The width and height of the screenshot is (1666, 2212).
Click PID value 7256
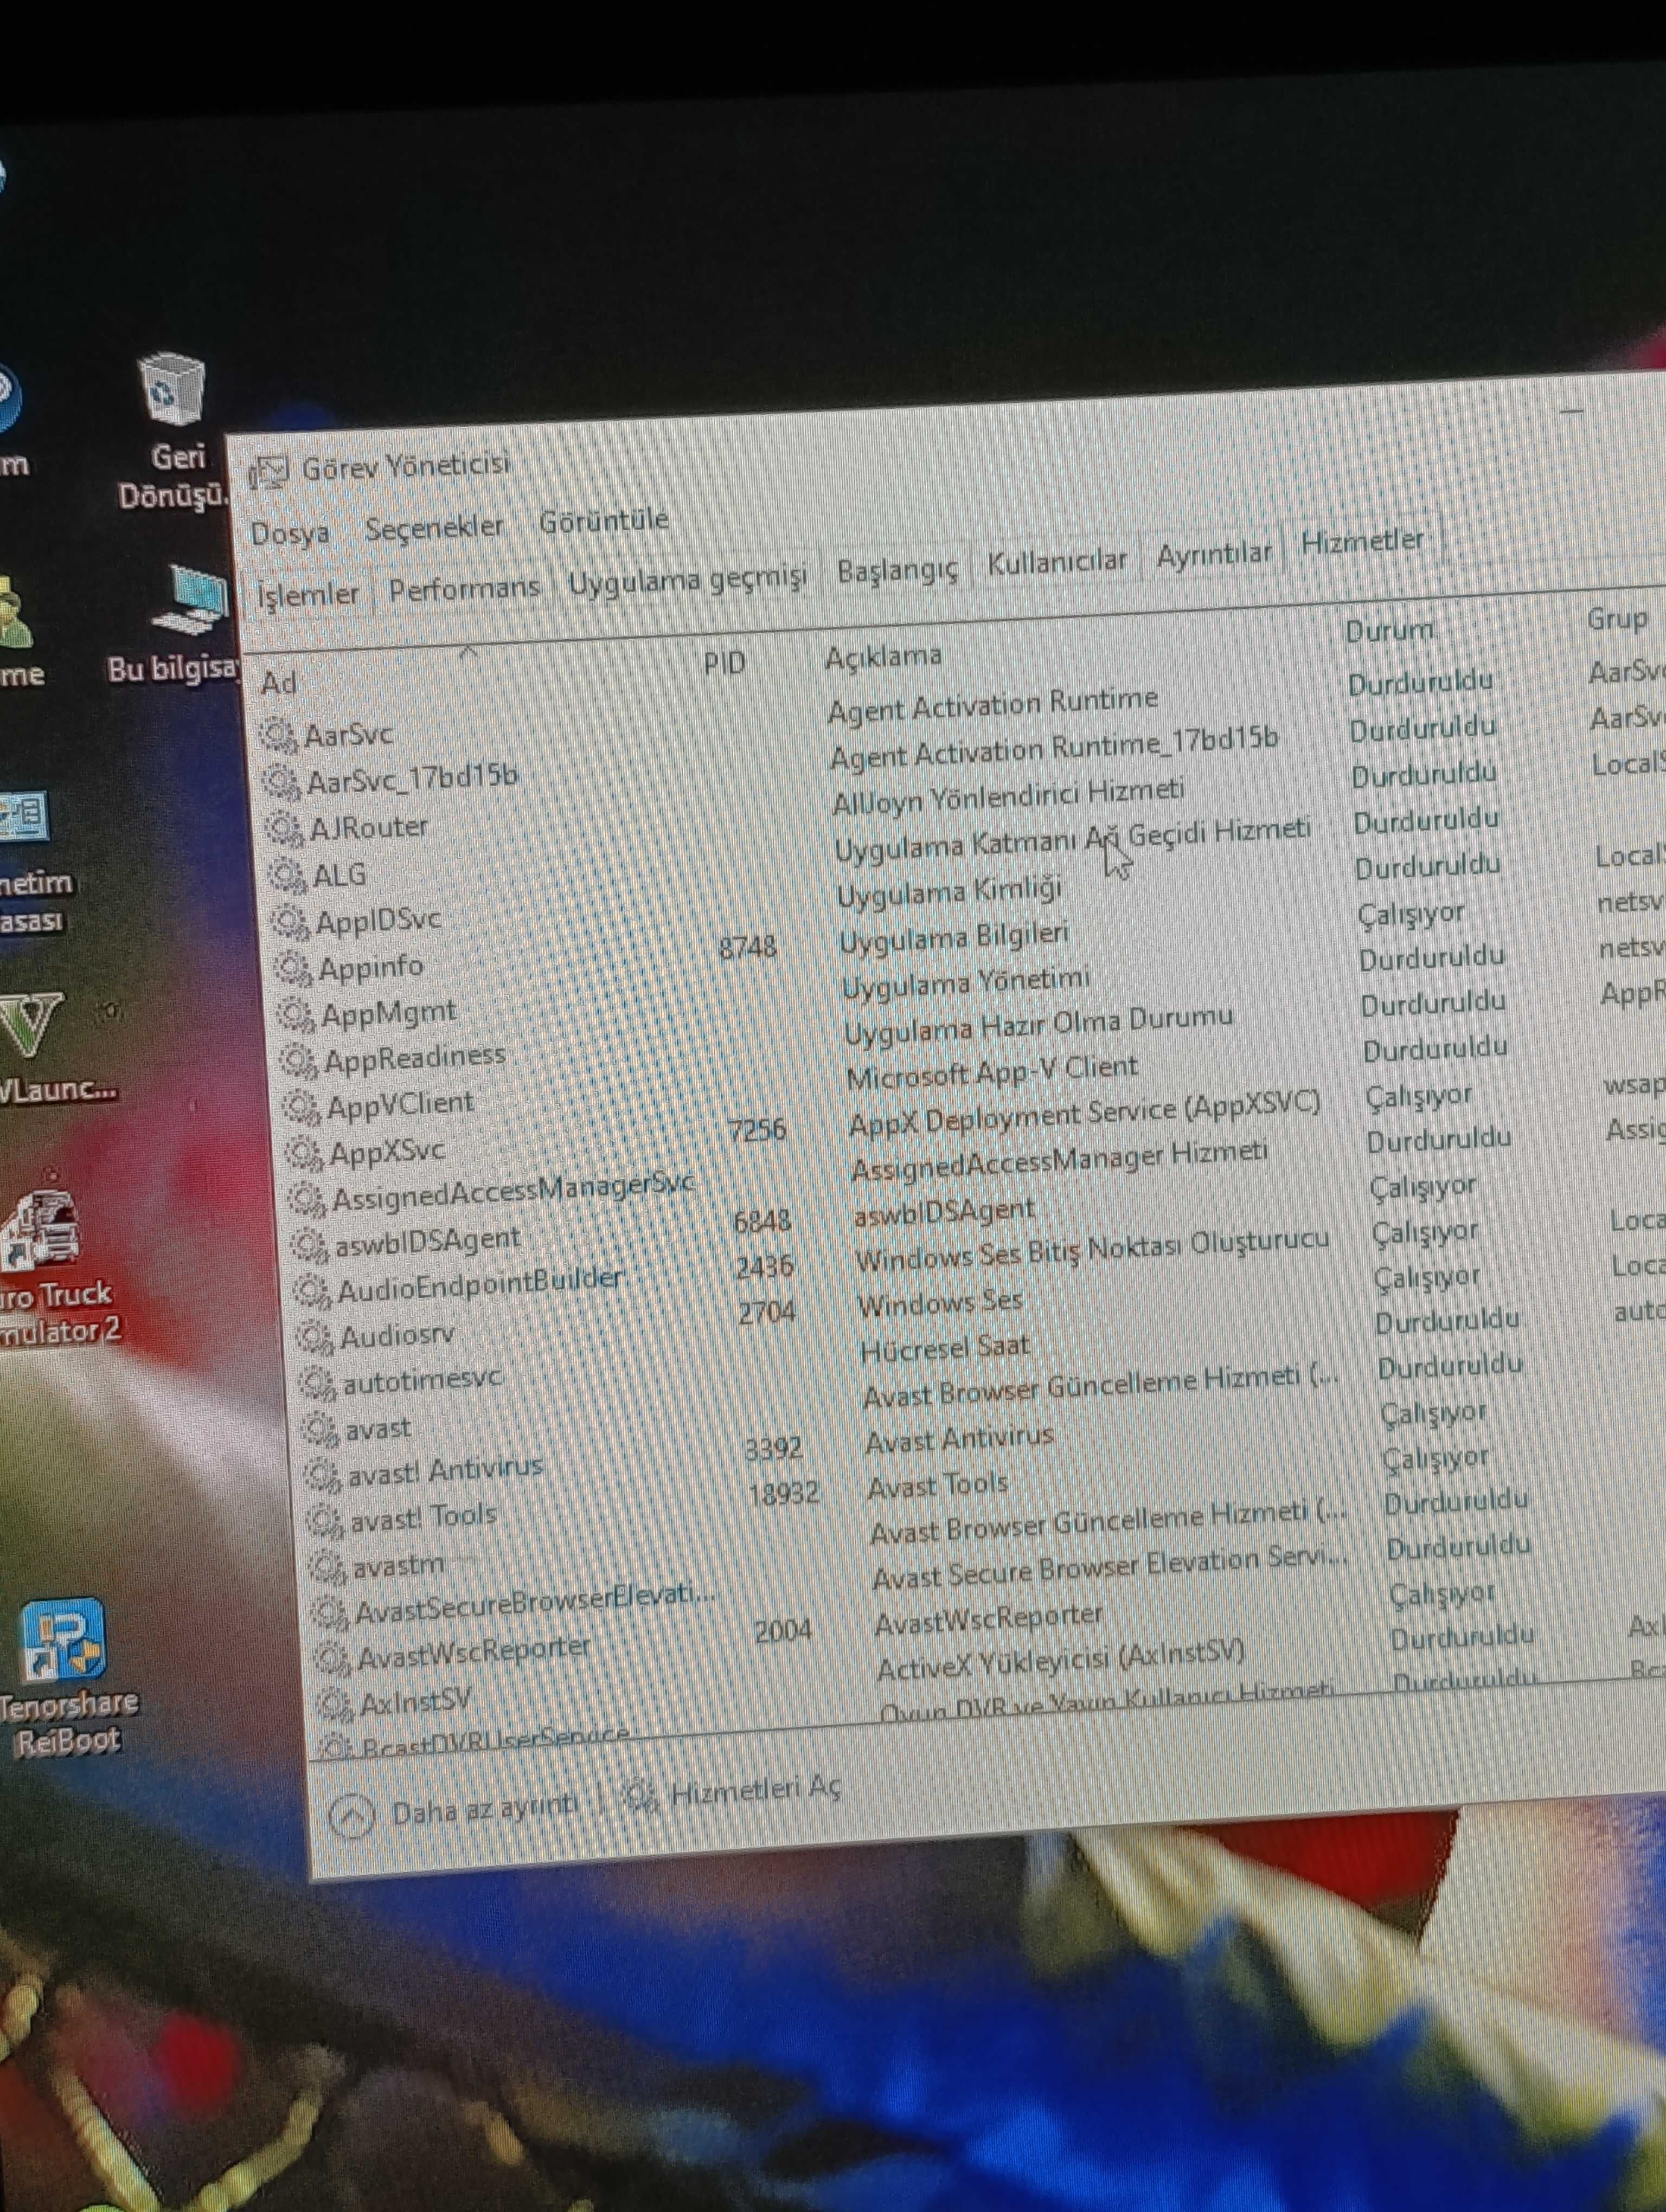(757, 1130)
